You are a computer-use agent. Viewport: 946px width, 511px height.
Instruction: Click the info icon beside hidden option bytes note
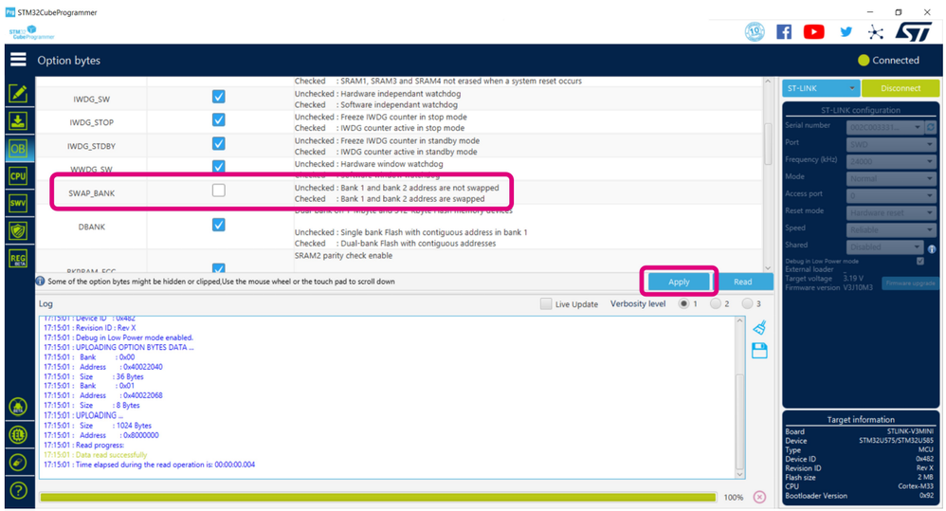(40, 282)
